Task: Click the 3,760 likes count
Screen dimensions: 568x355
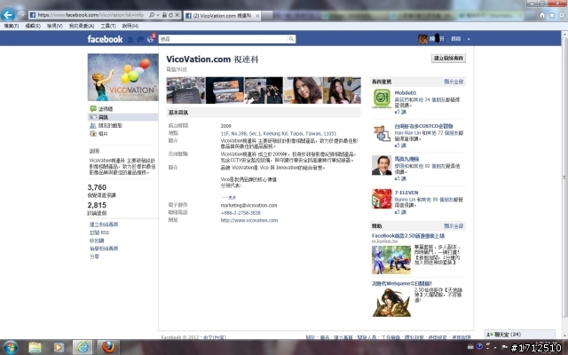Action: (97, 187)
